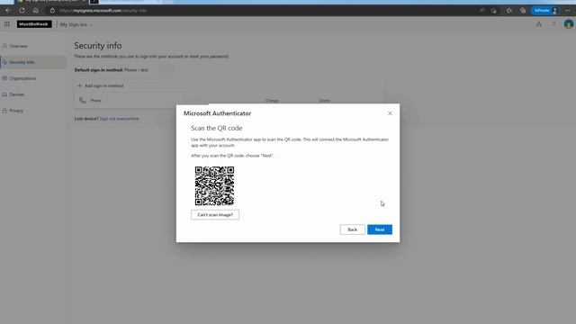Select Organizations in the sidebar
The image size is (576, 324).
(x=33, y=78)
